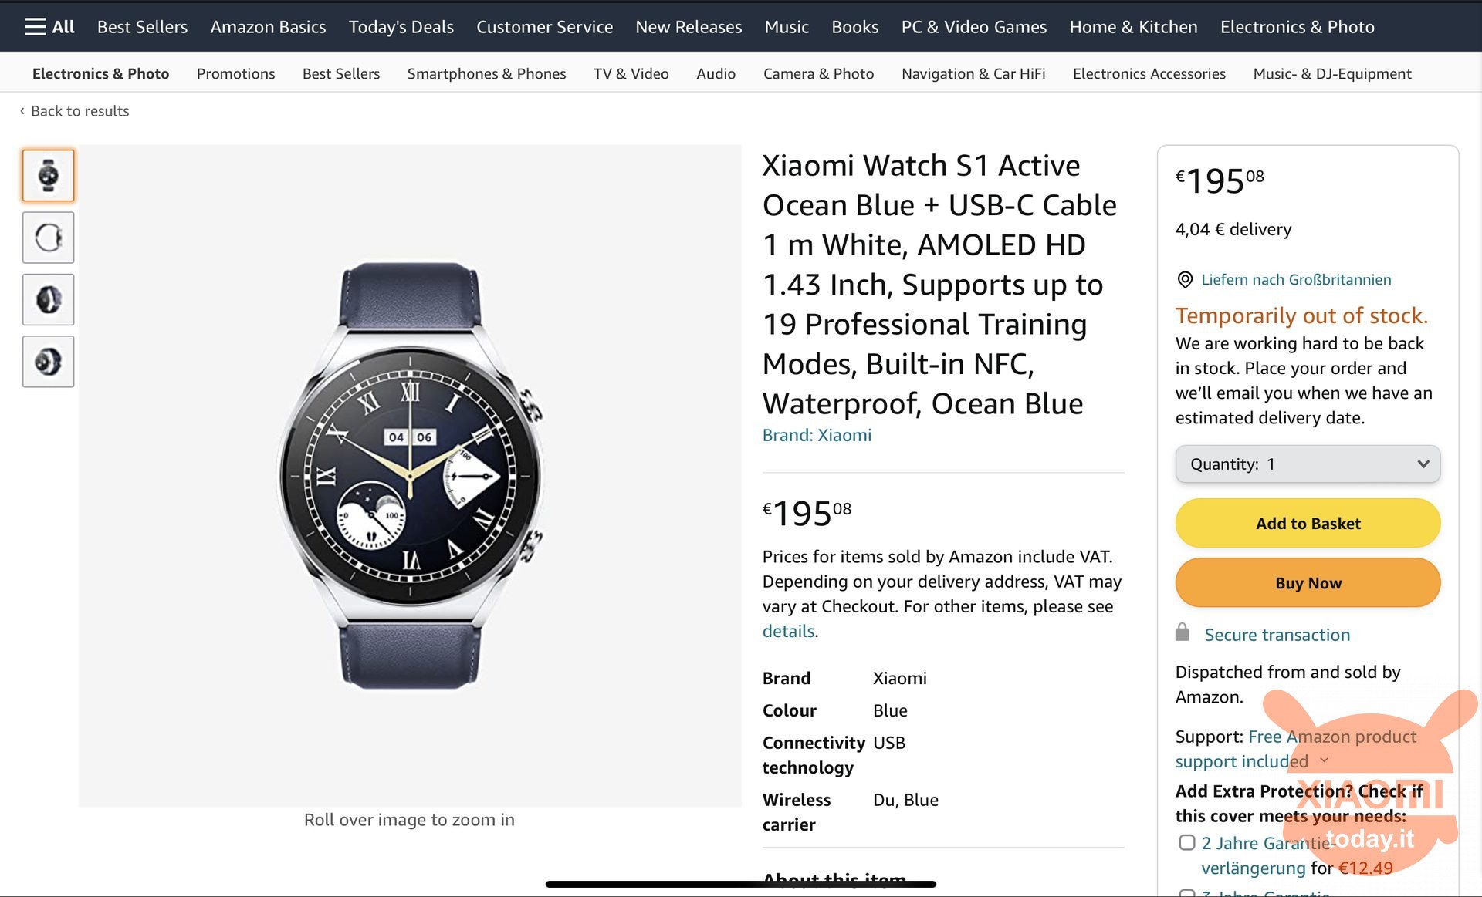
Task: Click the Buy Now button
Action: pos(1308,583)
